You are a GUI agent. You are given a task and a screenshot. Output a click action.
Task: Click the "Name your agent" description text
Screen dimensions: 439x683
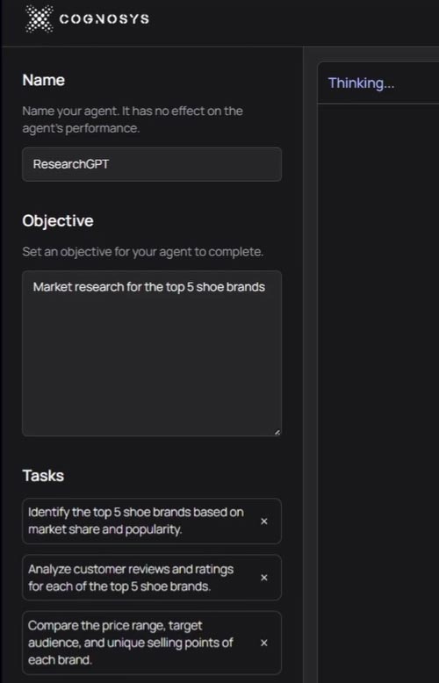pyautogui.click(x=133, y=119)
